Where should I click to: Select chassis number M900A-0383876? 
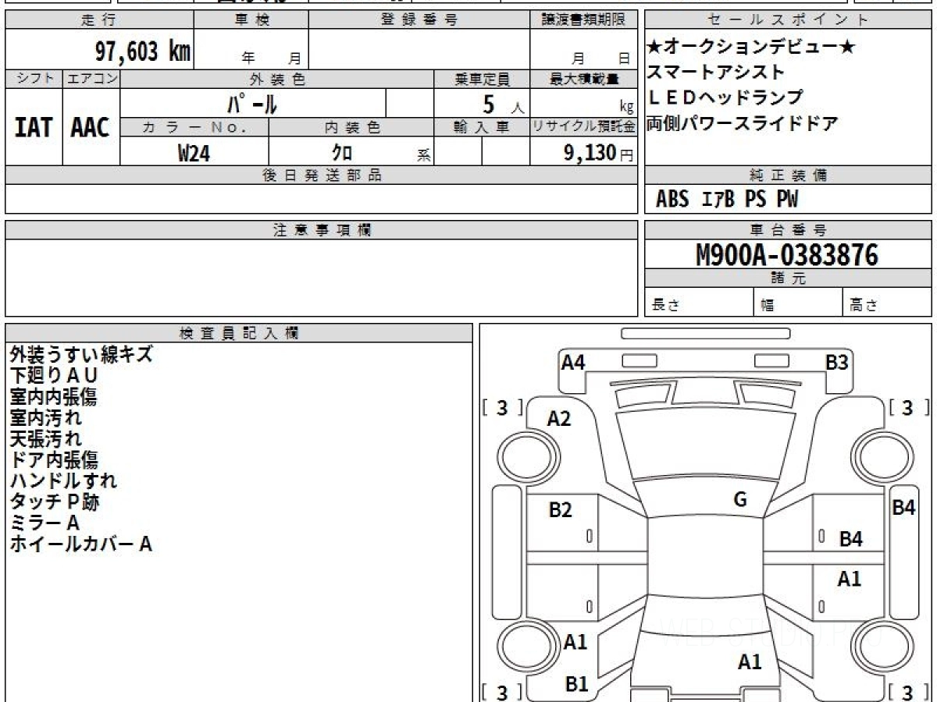click(787, 254)
